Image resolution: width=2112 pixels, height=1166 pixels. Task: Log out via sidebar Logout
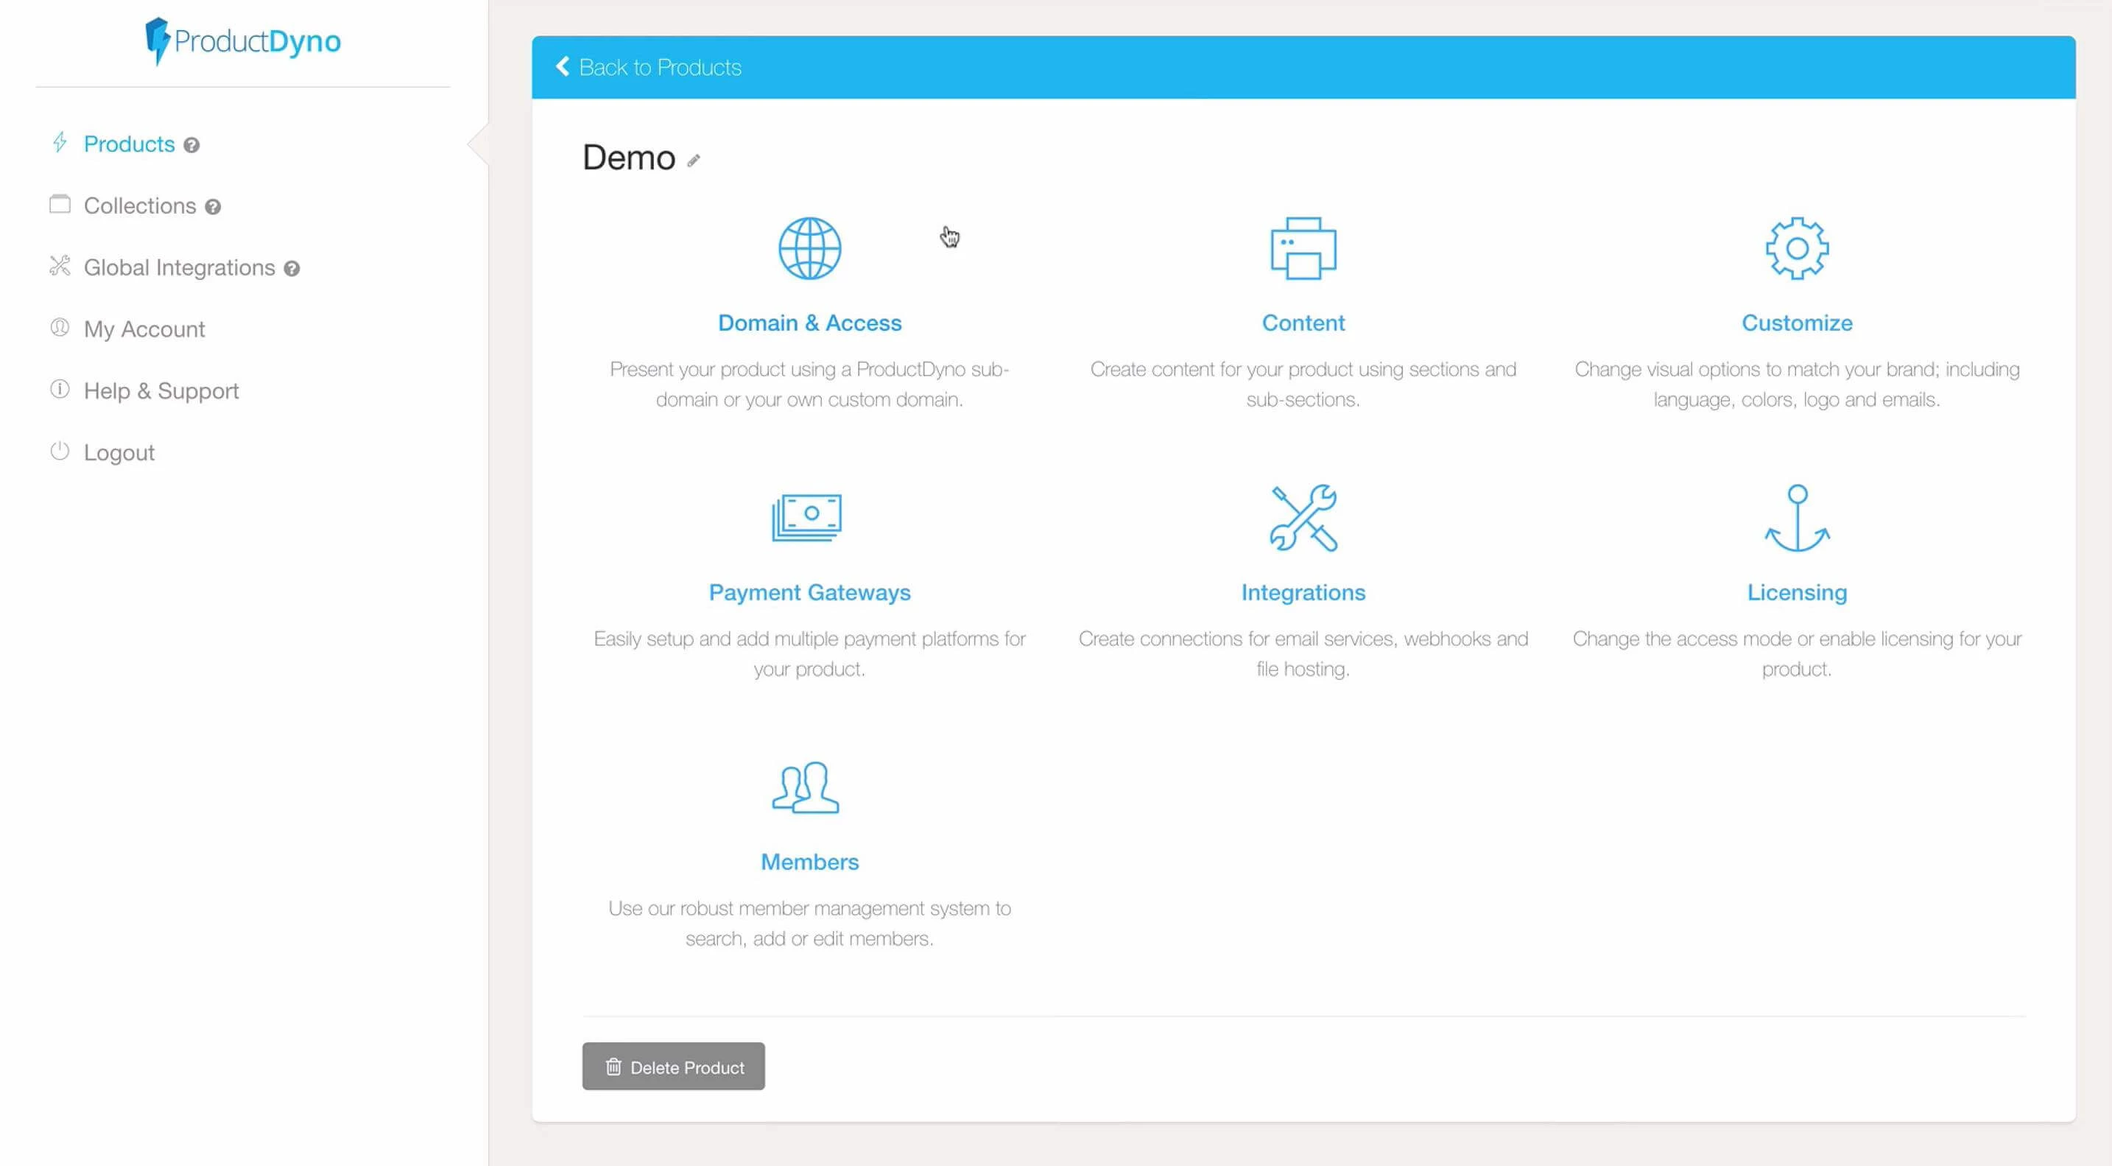point(119,452)
